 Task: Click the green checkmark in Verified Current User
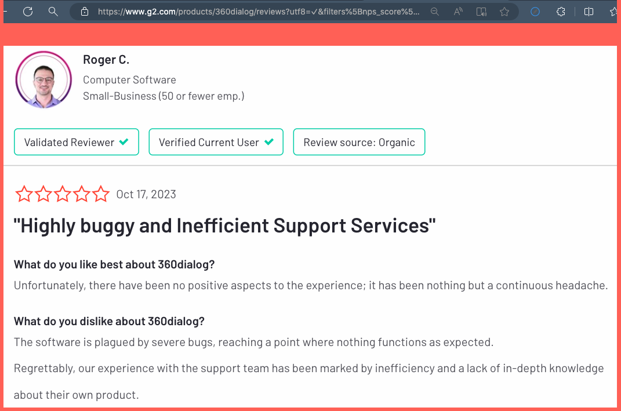(x=269, y=141)
